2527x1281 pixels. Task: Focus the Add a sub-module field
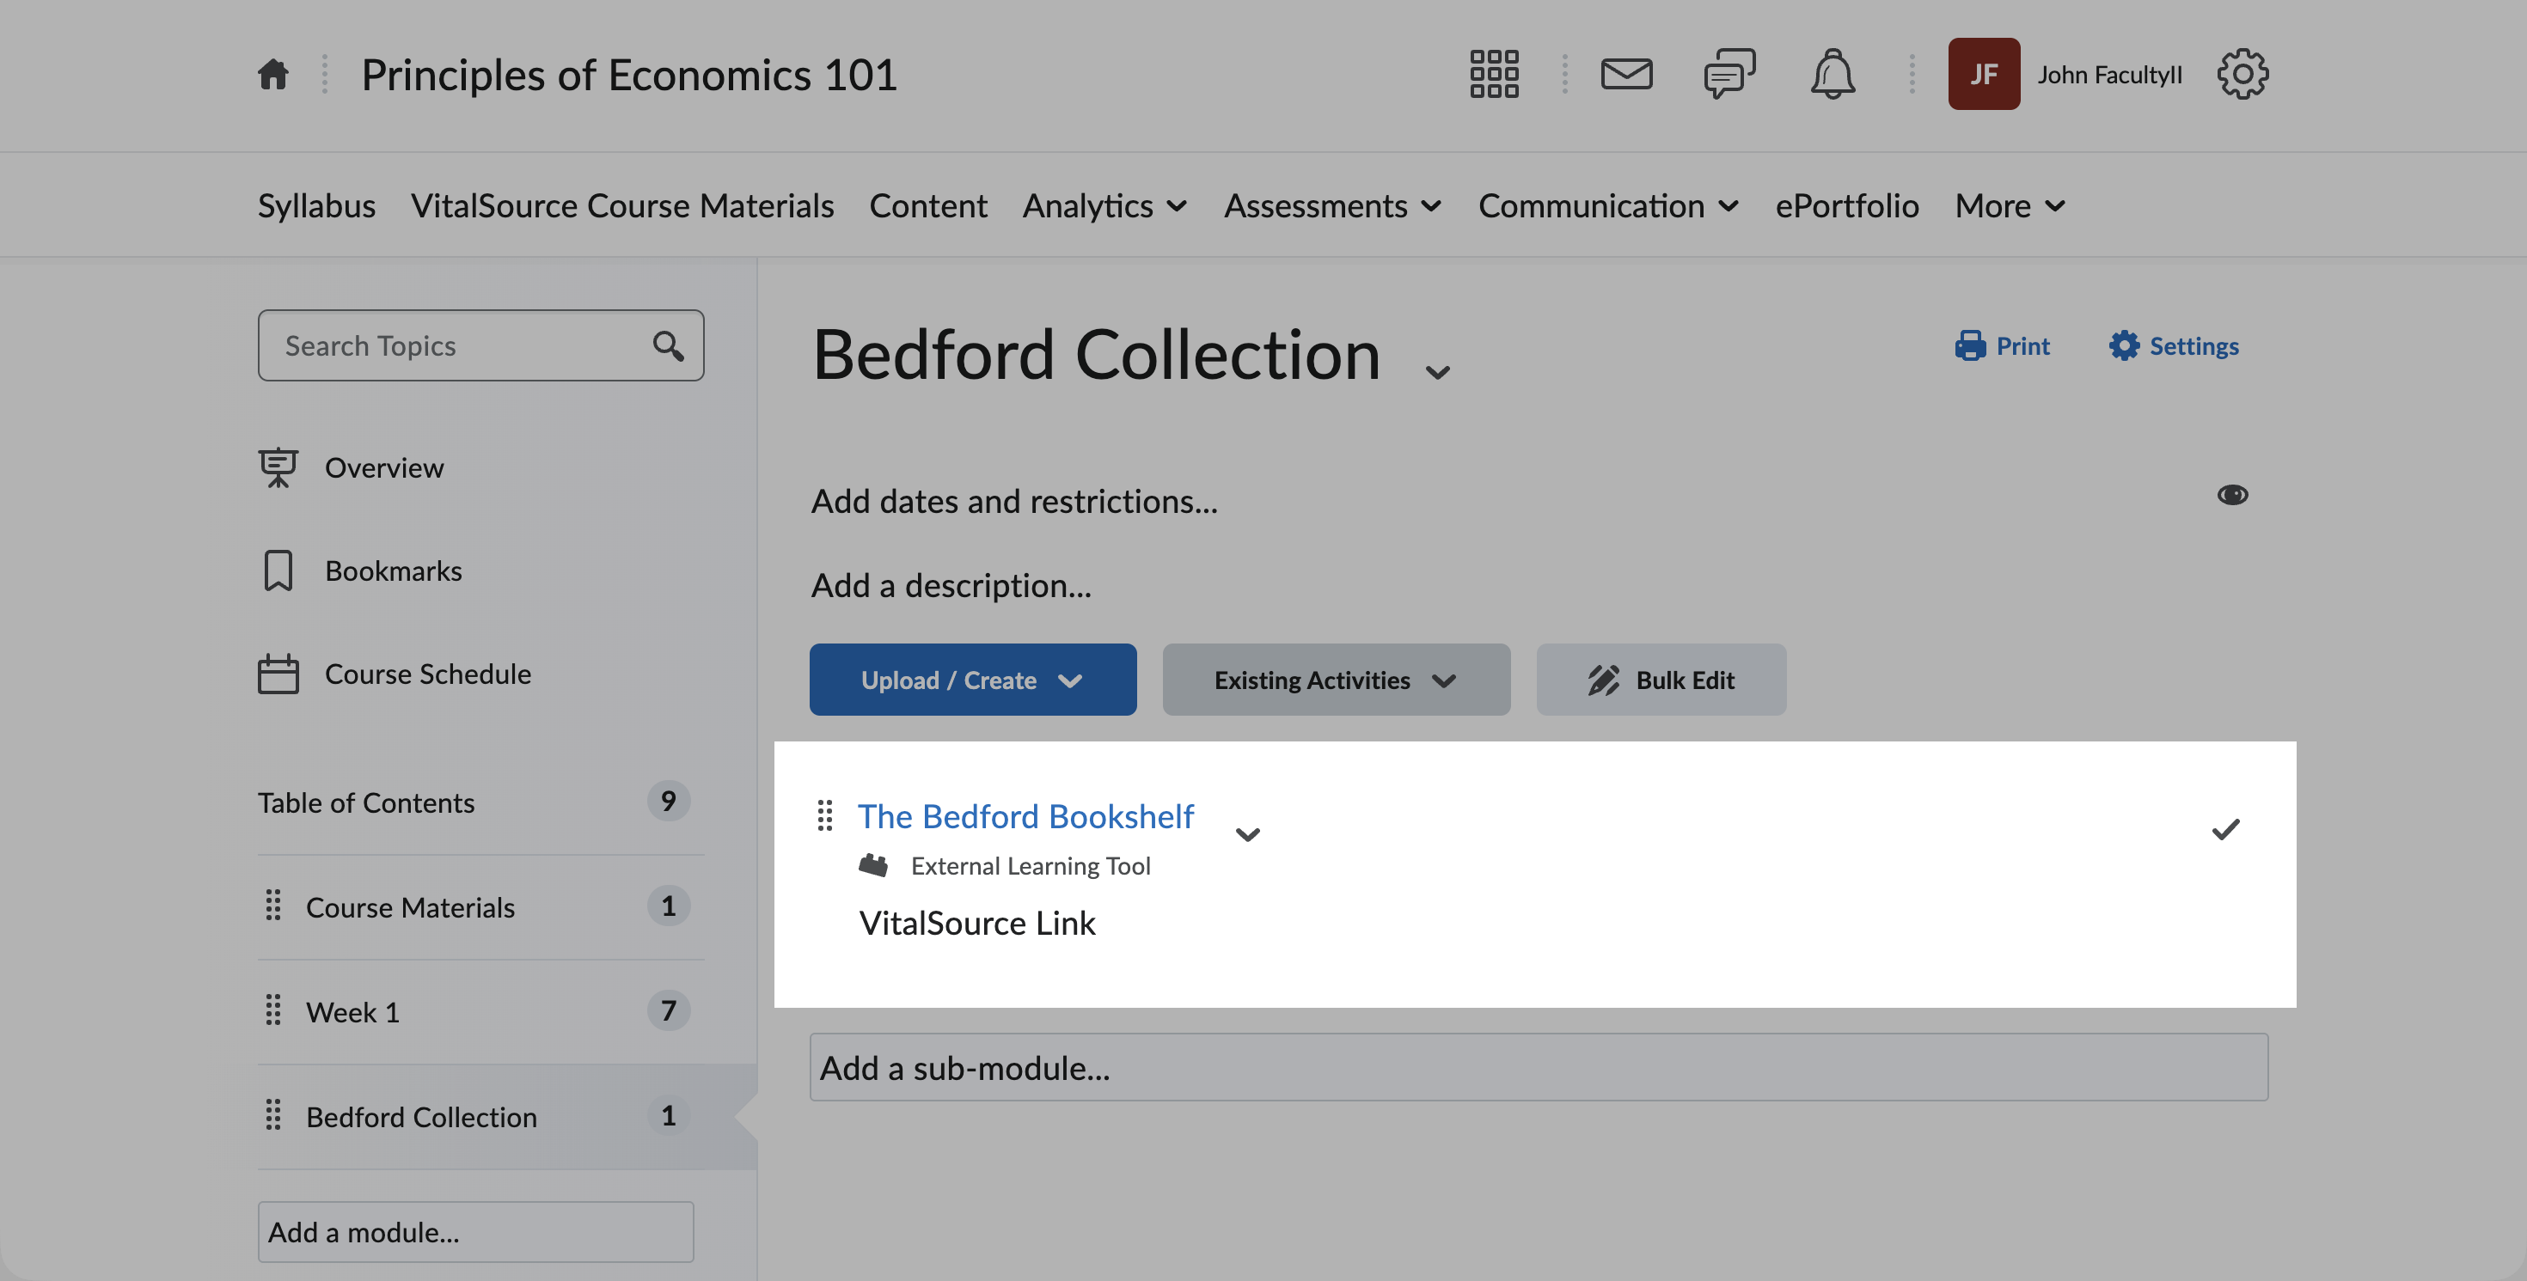1539,1067
